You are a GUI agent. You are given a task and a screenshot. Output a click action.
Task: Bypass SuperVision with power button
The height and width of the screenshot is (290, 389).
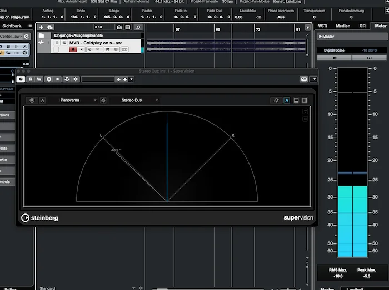[x=21, y=79]
